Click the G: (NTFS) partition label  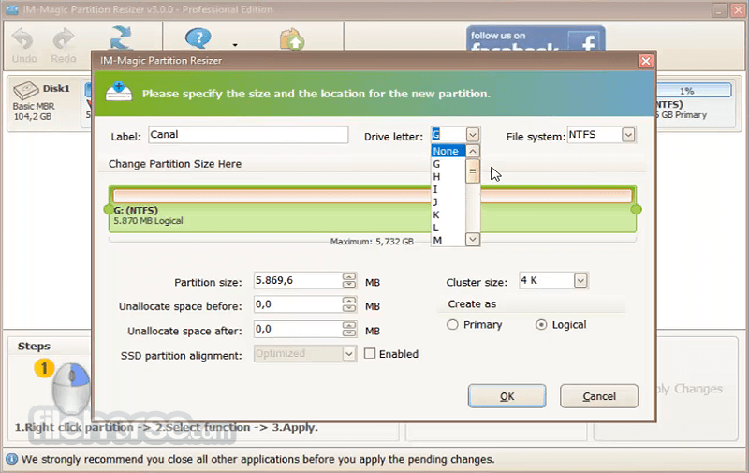click(136, 210)
